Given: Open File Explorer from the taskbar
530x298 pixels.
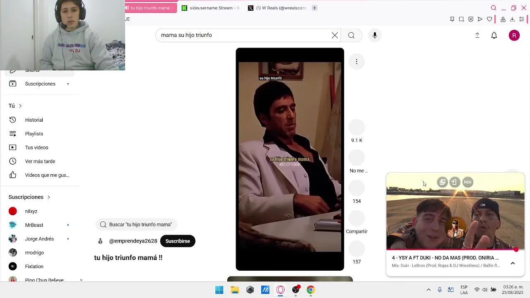Looking at the screenshot, I should [x=235, y=290].
